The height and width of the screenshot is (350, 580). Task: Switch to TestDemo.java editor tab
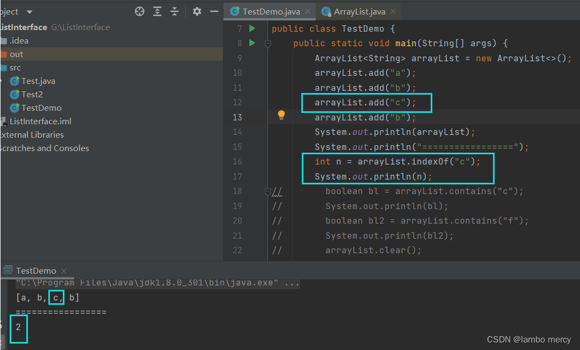(271, 11)
